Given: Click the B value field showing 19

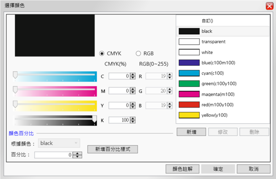Looking at the screenshot, I should 156,106.
